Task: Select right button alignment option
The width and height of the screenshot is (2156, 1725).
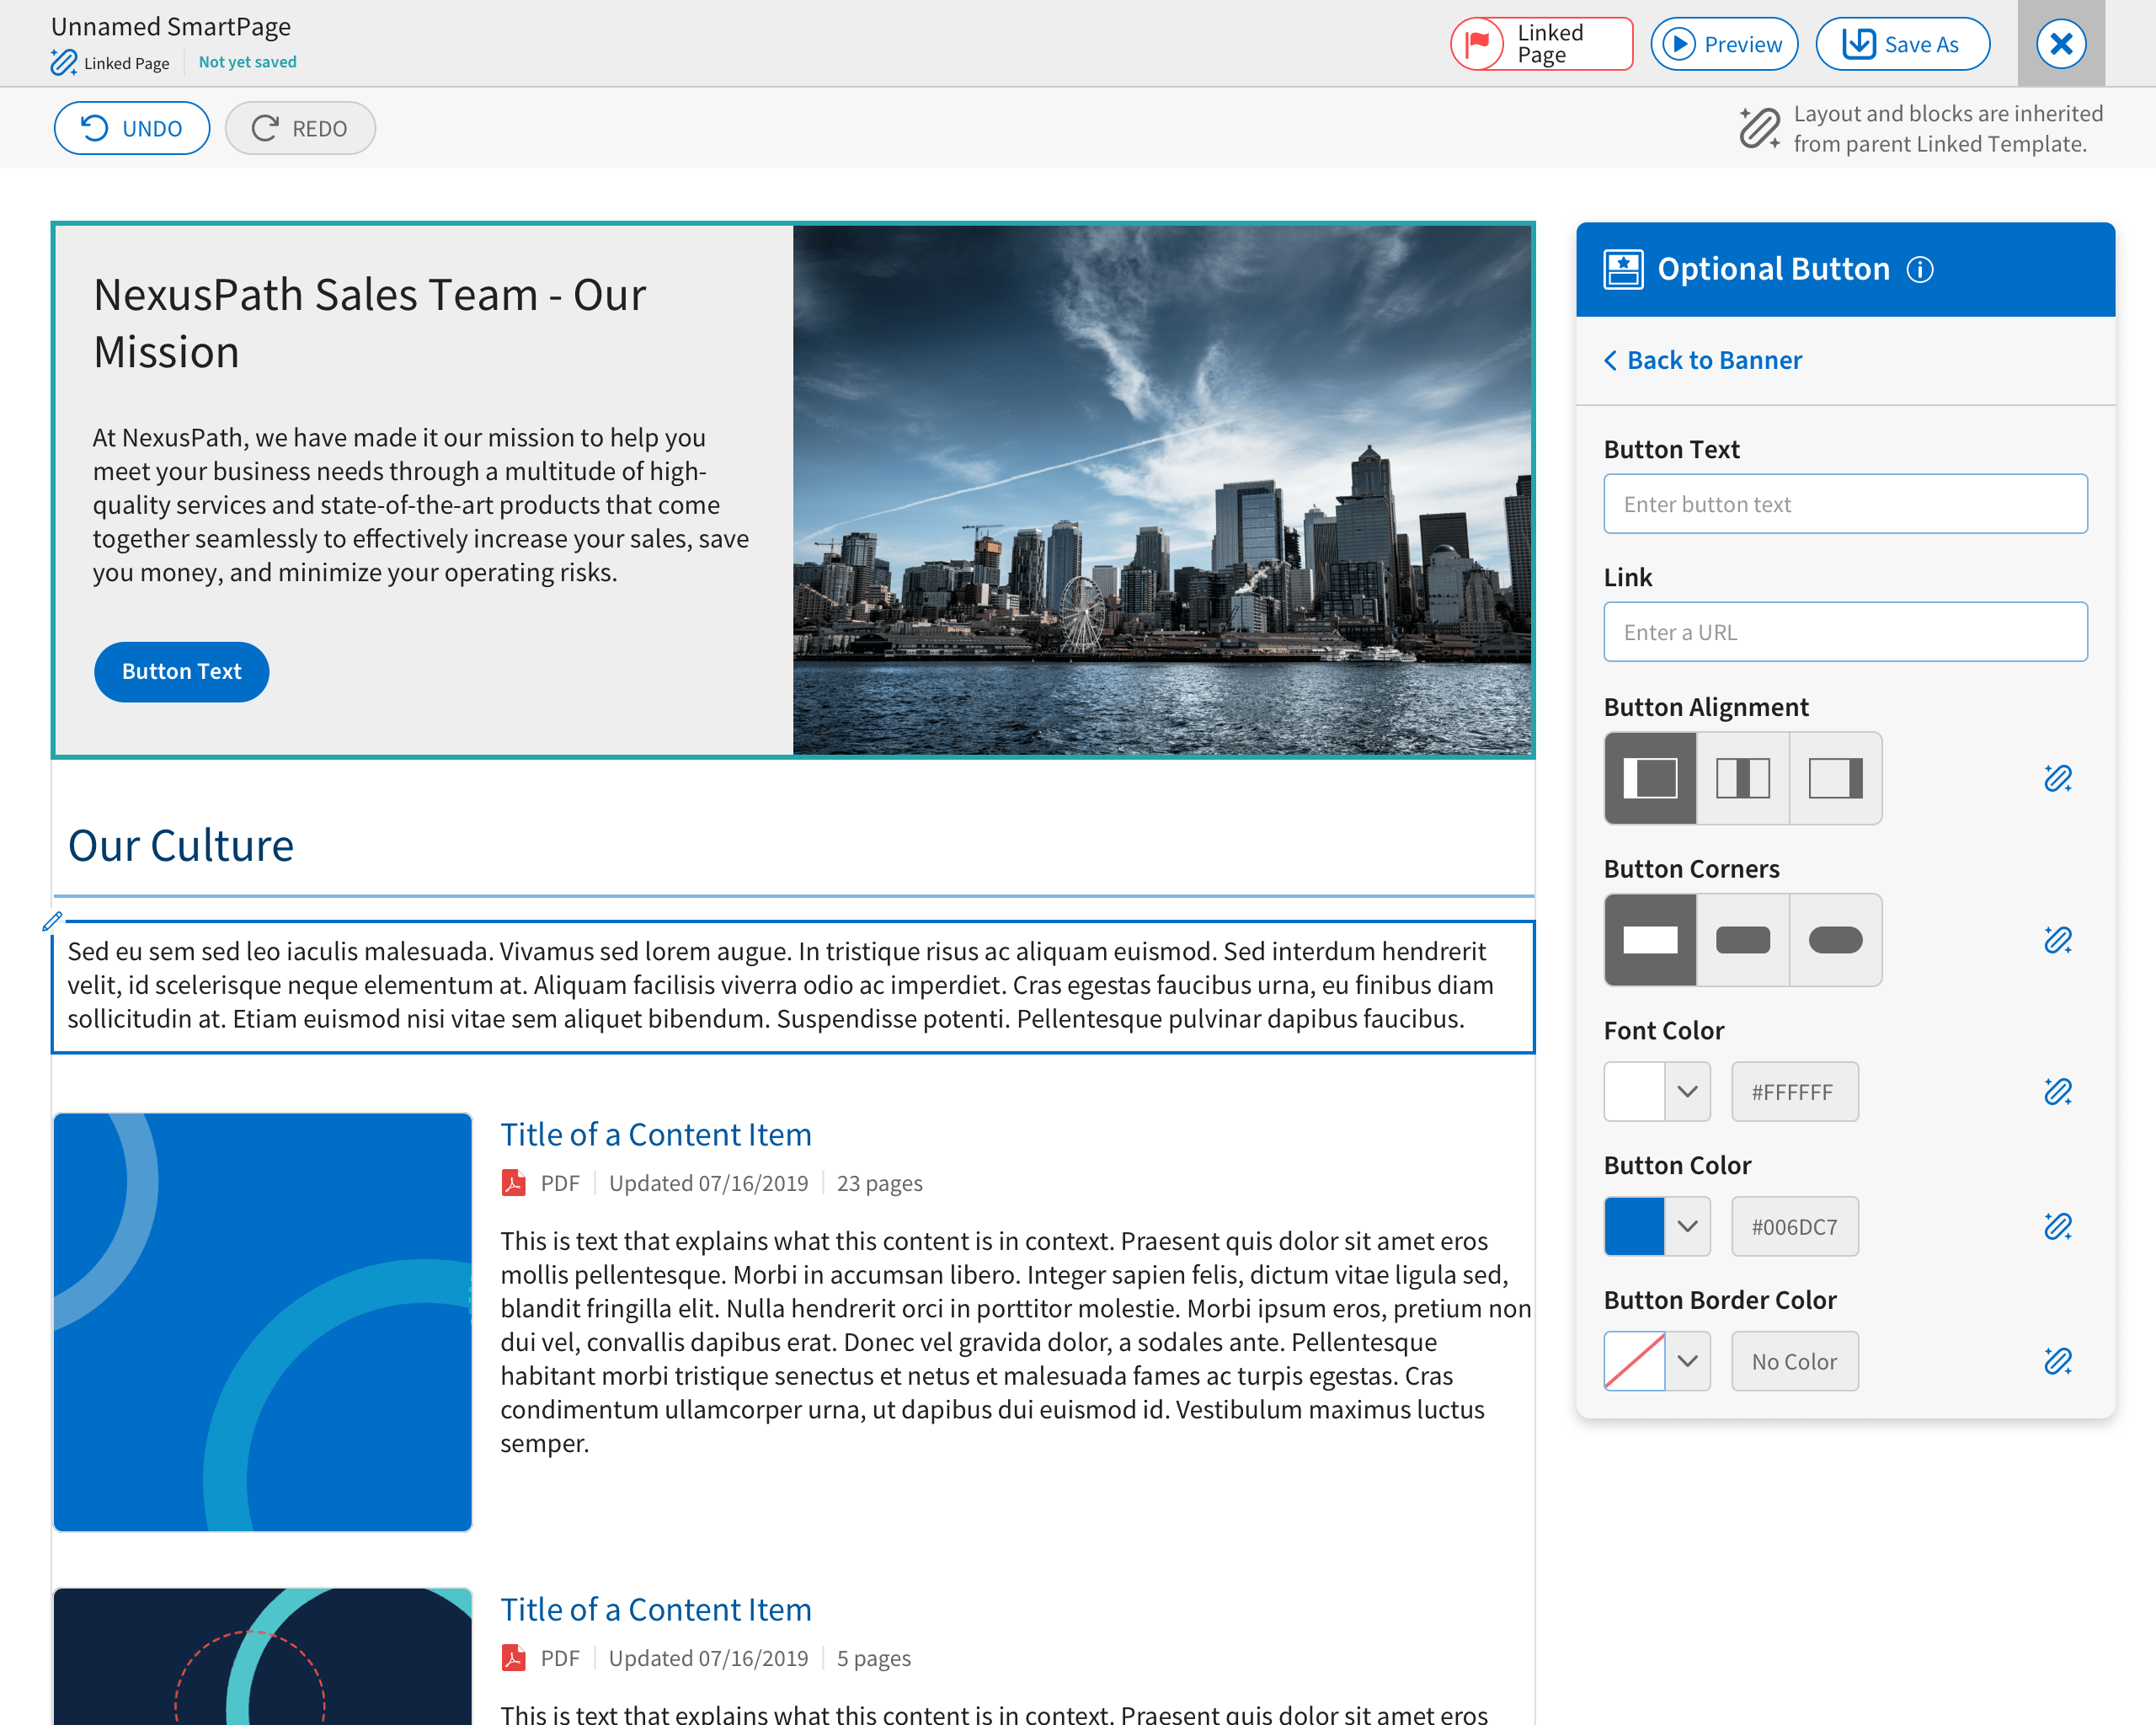Action: click(1835, 778)
